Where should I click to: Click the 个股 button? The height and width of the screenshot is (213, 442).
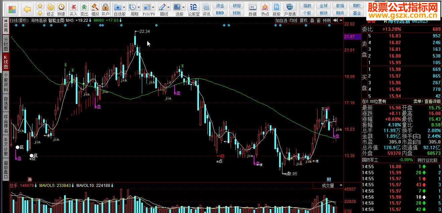point(307,13)
